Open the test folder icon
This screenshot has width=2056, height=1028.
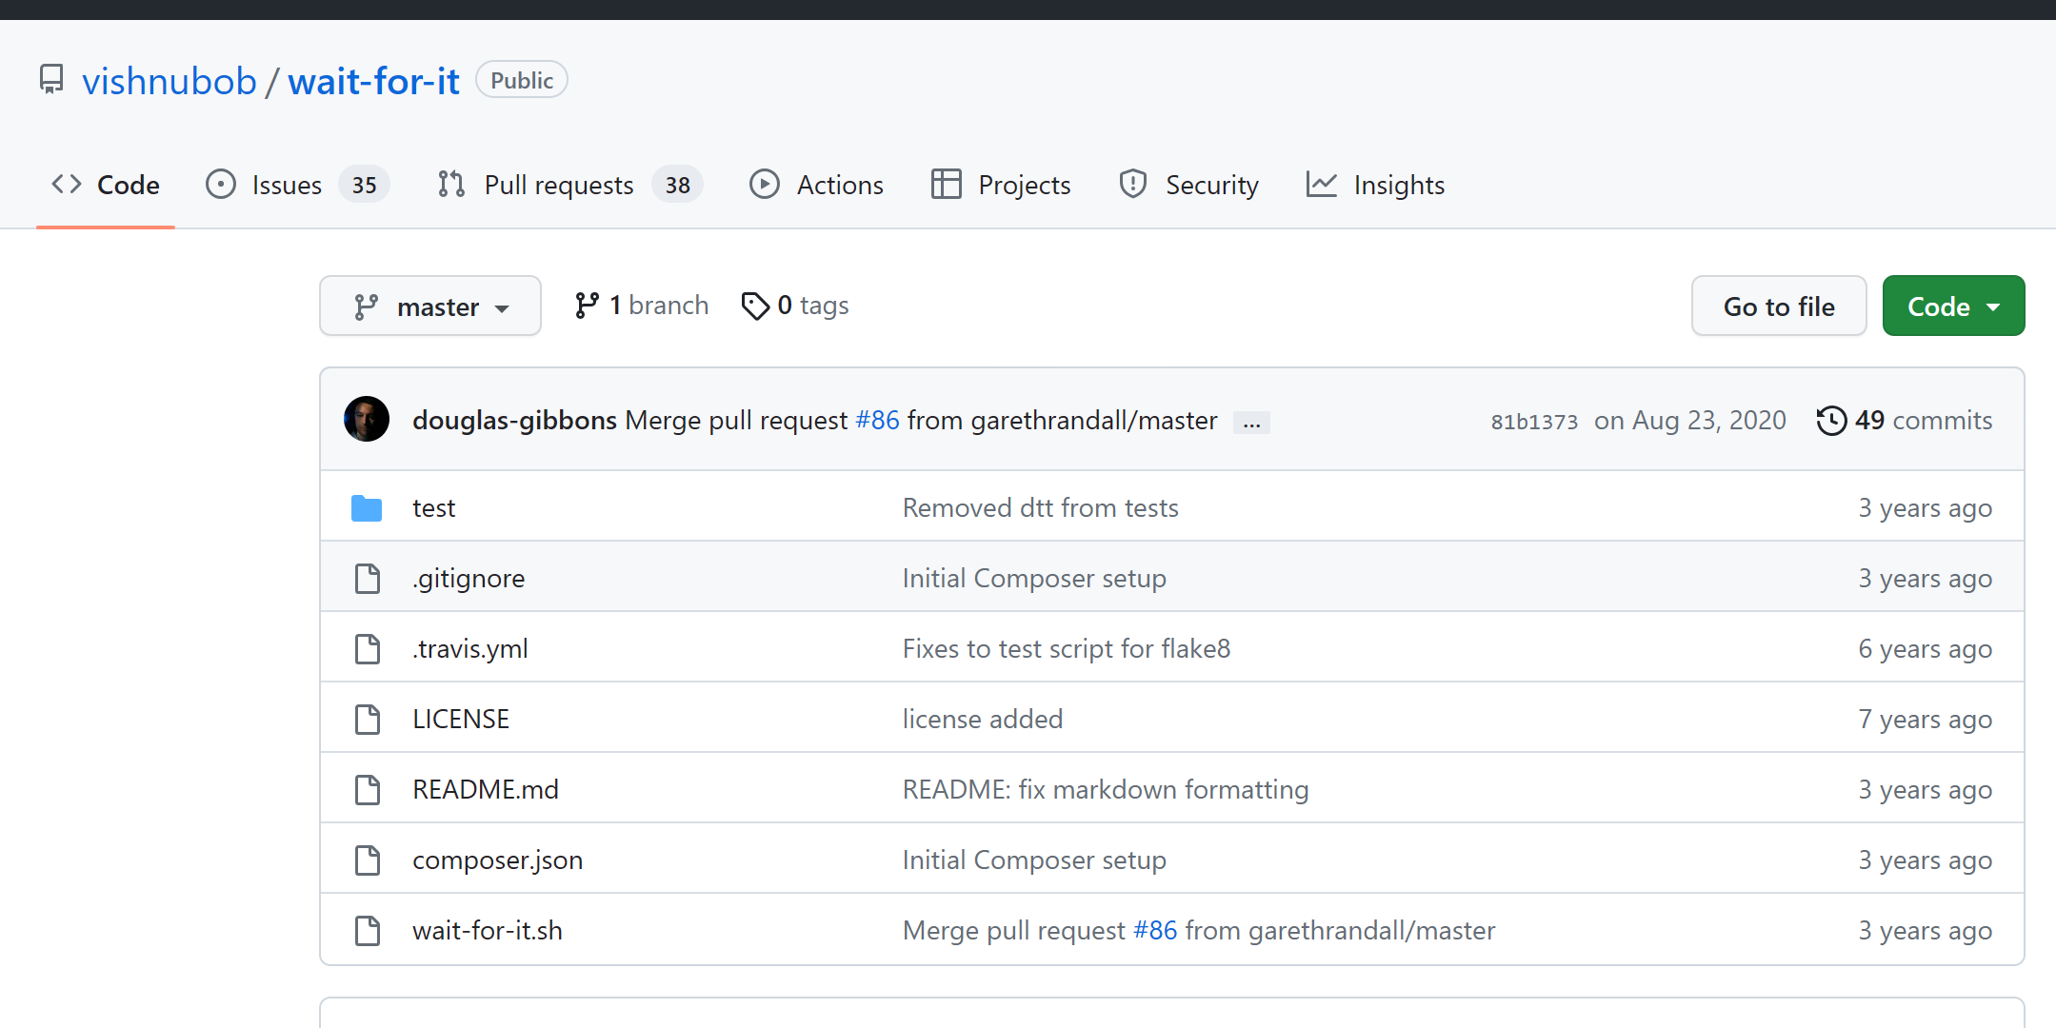367,507
